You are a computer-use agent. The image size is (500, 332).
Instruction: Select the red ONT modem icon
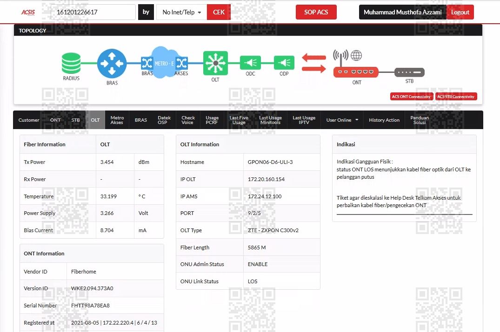[356, 72]
